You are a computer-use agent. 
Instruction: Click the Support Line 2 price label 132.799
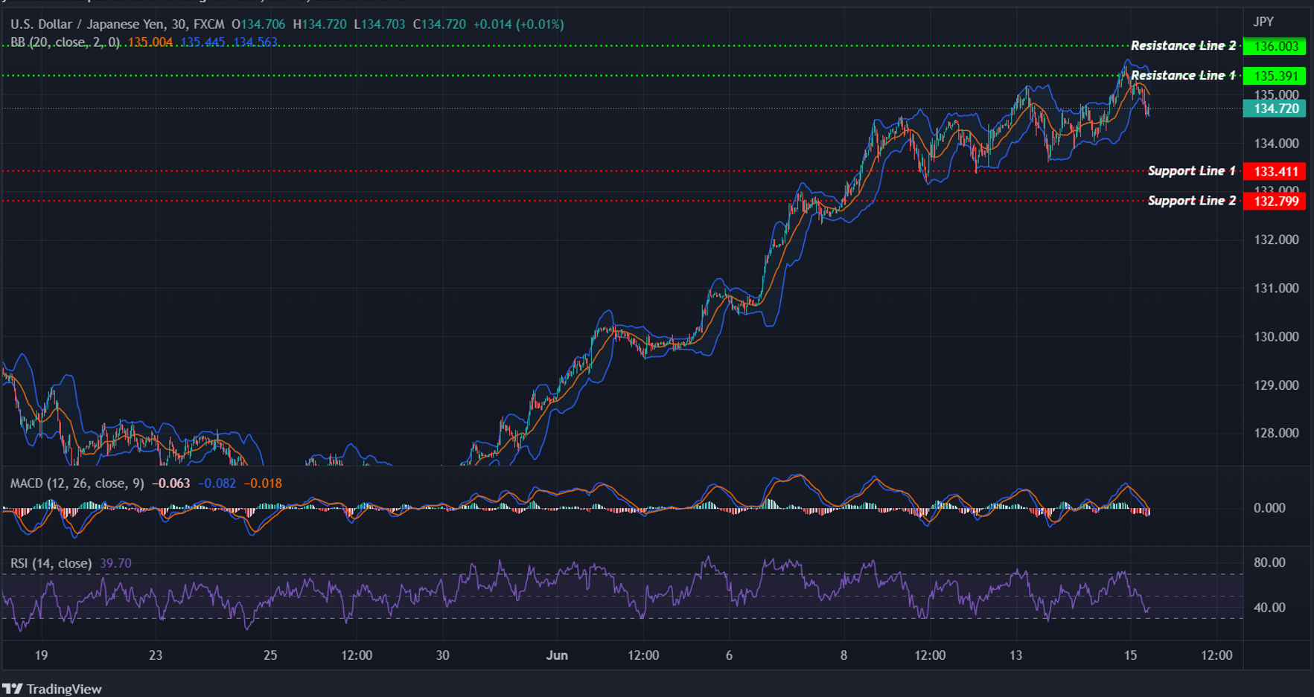(x=1275, y=200)
